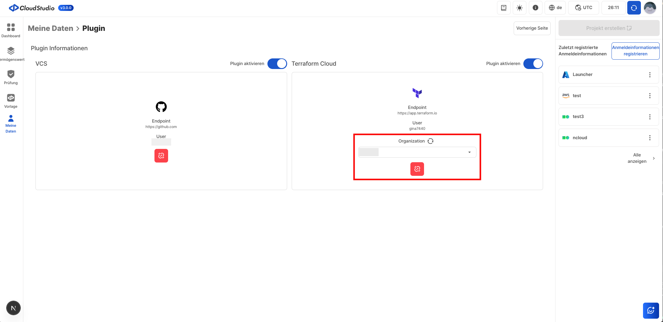Screen dimensions: 663x322
Task: Open the UTC timezone selector
Action: (583, 8)
